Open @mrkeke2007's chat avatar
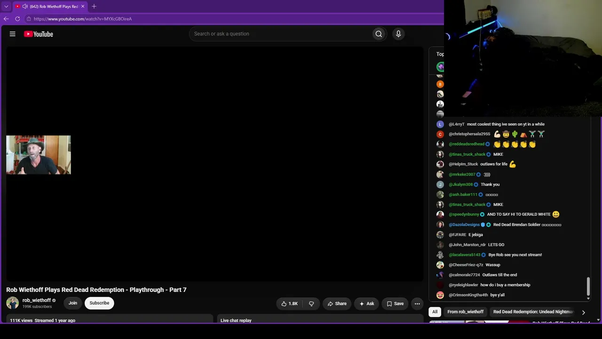The height and width of the screenshot is (339, 602). pyautogui.click(x=440, y=174)
